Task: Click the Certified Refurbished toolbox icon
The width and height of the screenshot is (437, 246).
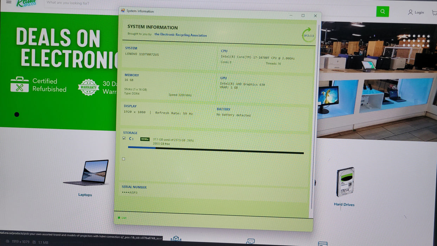Action: (20, 85)
